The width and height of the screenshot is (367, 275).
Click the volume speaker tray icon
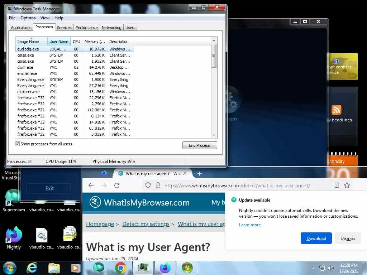click(331, 268)
